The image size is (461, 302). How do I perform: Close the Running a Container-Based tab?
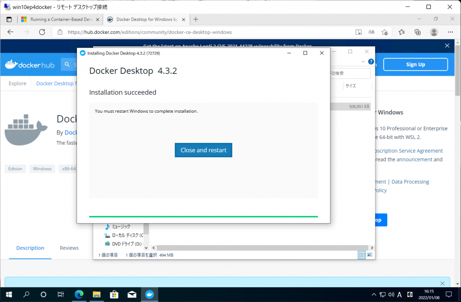(x=98, y=19)
